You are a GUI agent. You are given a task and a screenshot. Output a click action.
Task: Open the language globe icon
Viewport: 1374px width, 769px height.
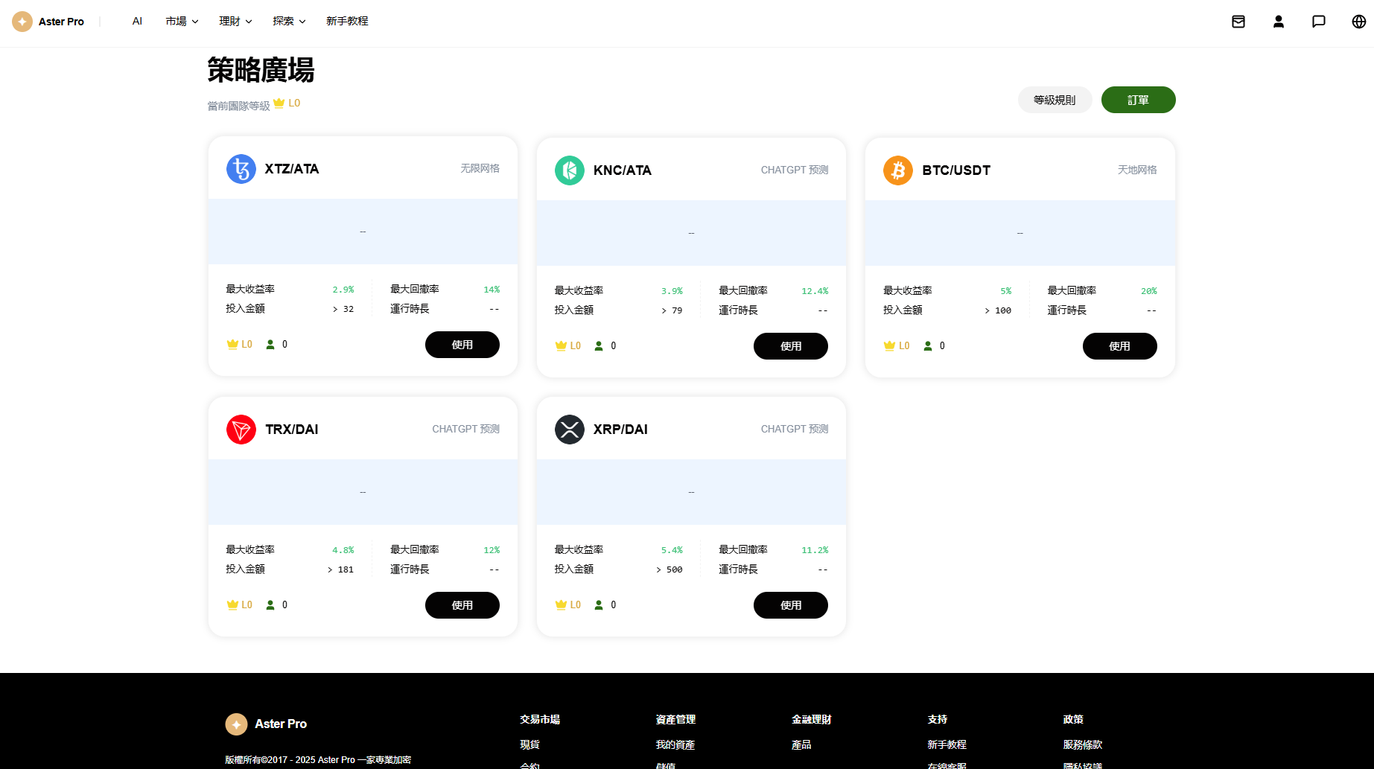[x=1359, y=22]
